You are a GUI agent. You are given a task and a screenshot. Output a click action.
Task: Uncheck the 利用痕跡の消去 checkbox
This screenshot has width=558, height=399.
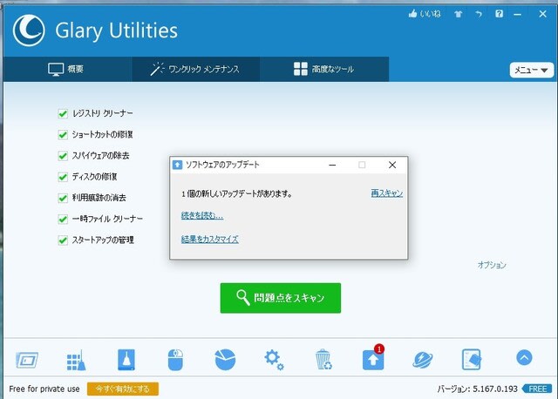(63, 198)
